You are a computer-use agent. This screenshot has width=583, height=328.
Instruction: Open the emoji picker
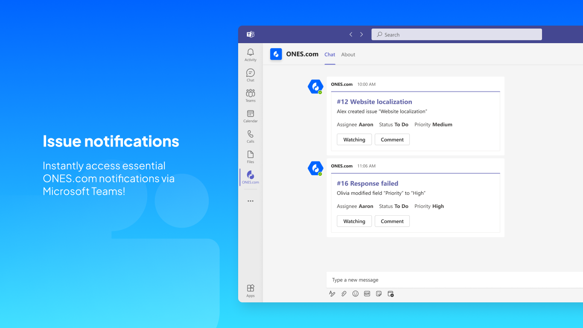coord(356,294)
